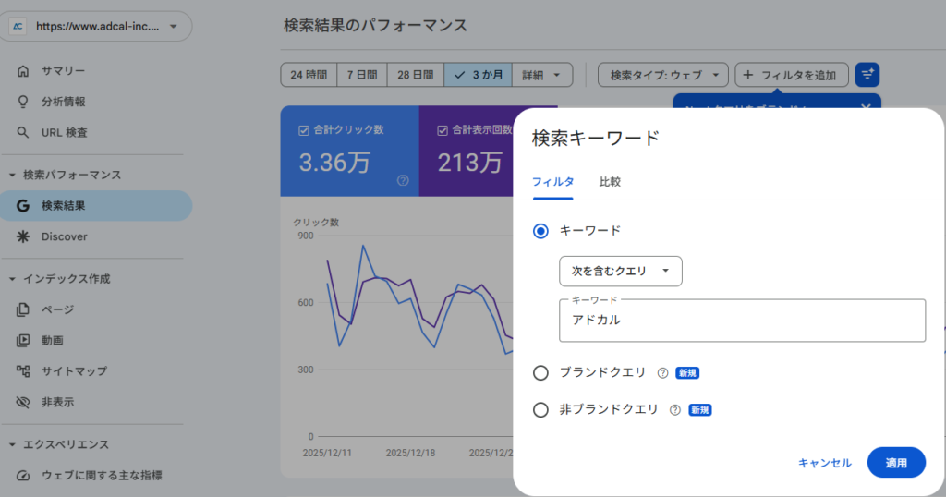This screenshot has width=946, height=497.
Task: Click the 新規 badge next to ブランドクエリ
Action: tap(687, 373)
